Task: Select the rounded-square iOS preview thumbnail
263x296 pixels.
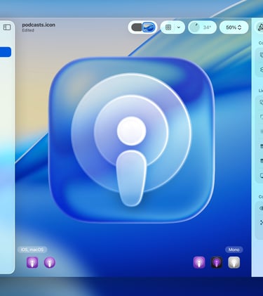Action: pos(32,262)
